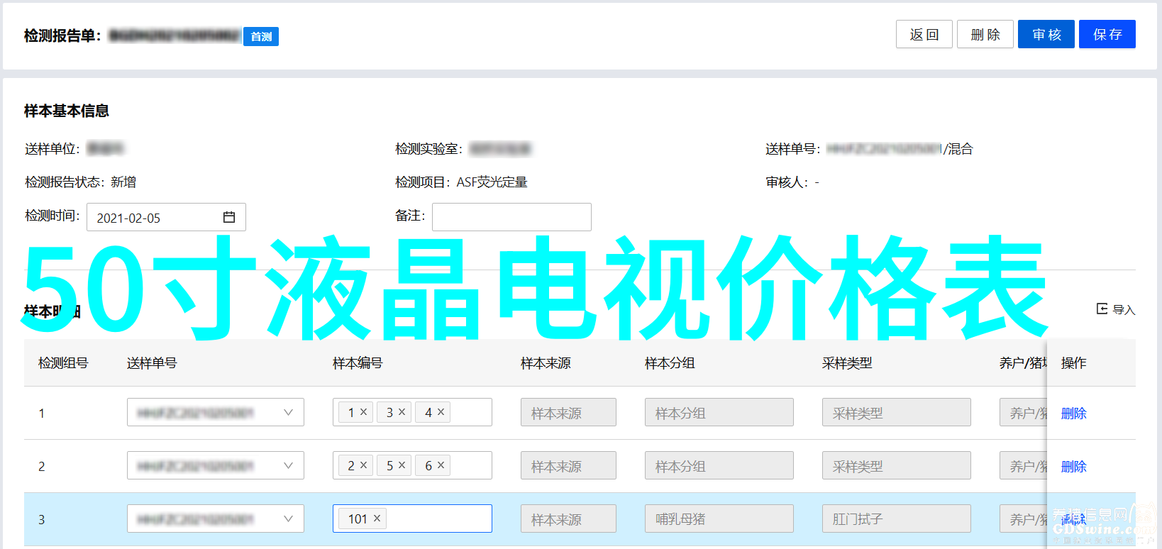Remove sample tag 6 in row 2
Screen dimensions: 1162x549
pyautogui.click(x=441, y=465)
